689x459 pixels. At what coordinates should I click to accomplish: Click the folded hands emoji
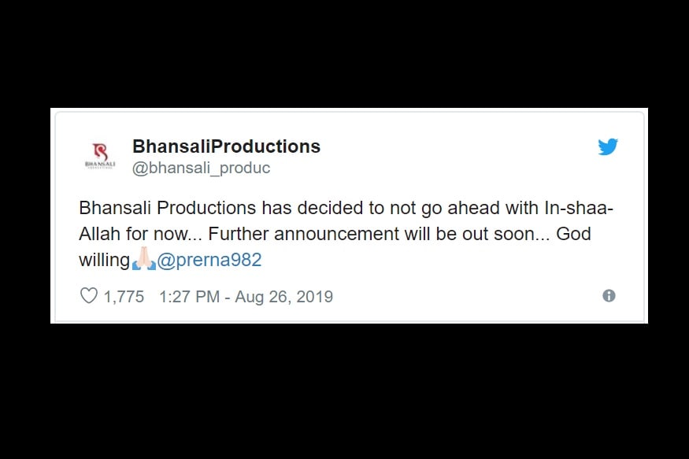[143, 259]
